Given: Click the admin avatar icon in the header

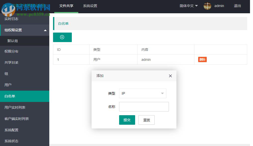Looking at the screenshot, I should tap(207, 6).
